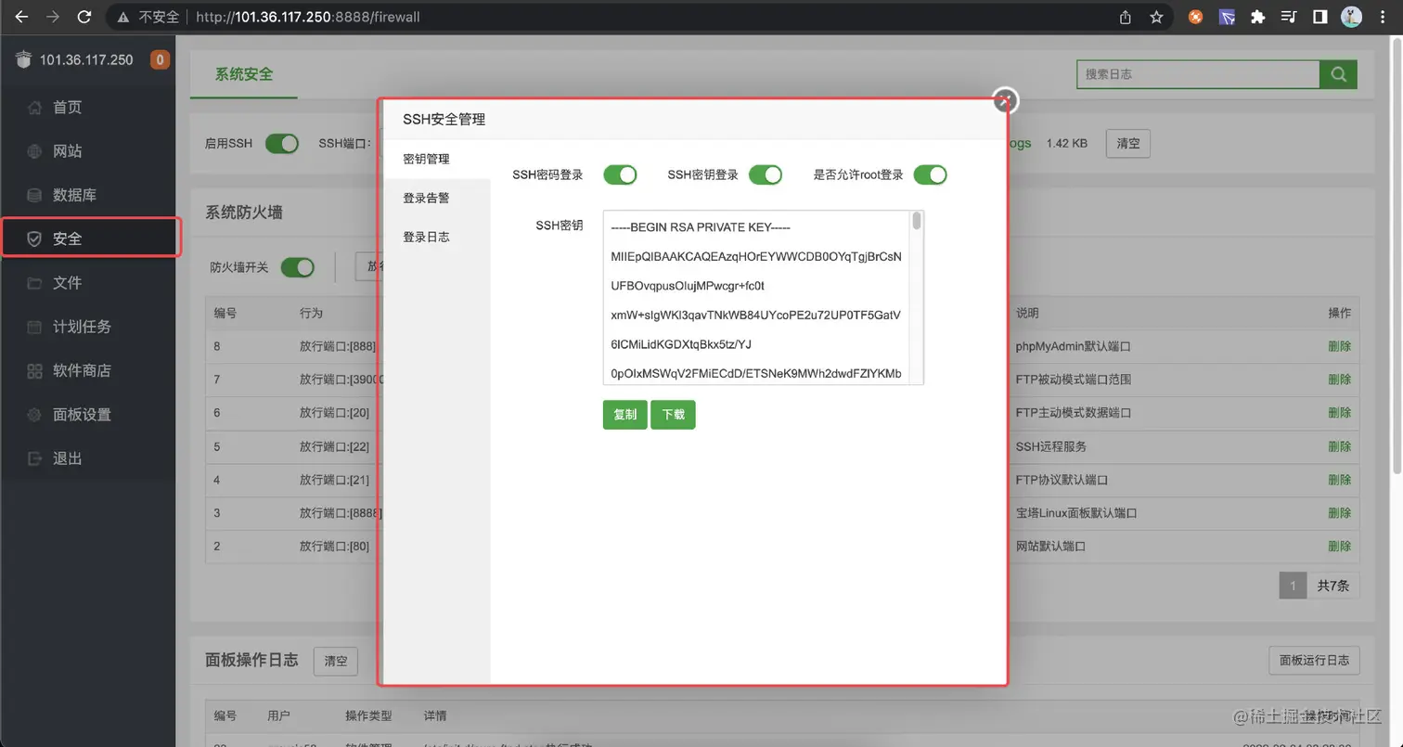Delete the 宝塔Linux面板默认端口 rule
The width and height of the screenshot is (1403, 747).
(x=1339, y=513)
